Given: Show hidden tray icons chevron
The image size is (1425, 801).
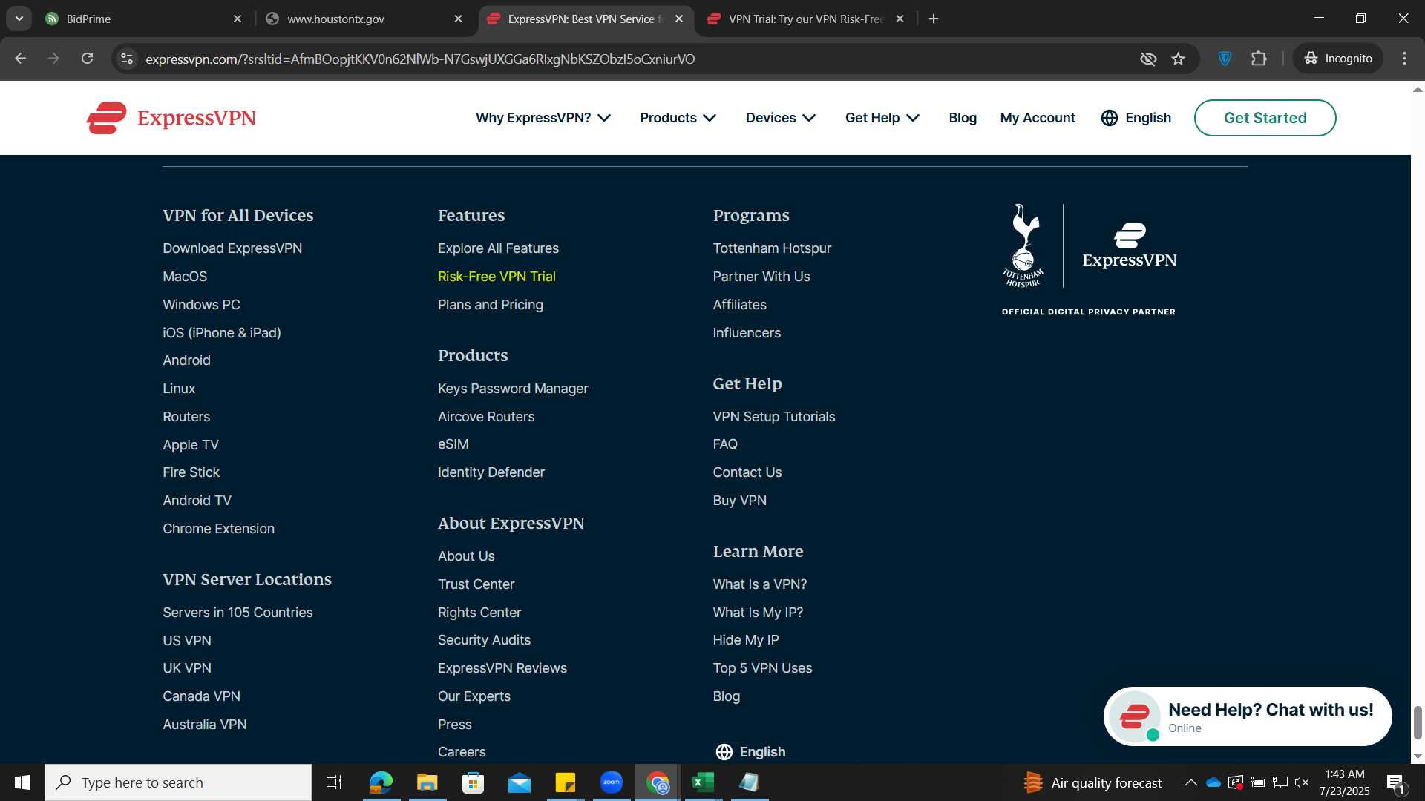Looking at the screenshot, I should pos(1190,782).
